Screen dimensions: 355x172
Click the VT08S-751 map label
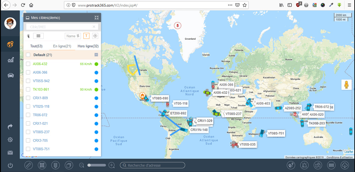point(276,133)
